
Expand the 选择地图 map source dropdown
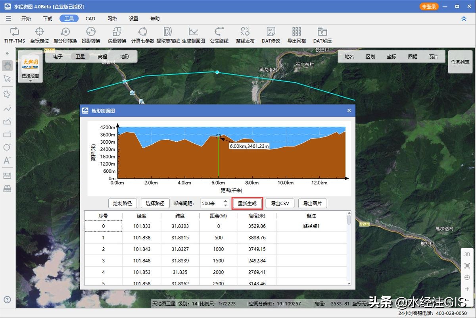pyautogui.click(x=30, y=81)
